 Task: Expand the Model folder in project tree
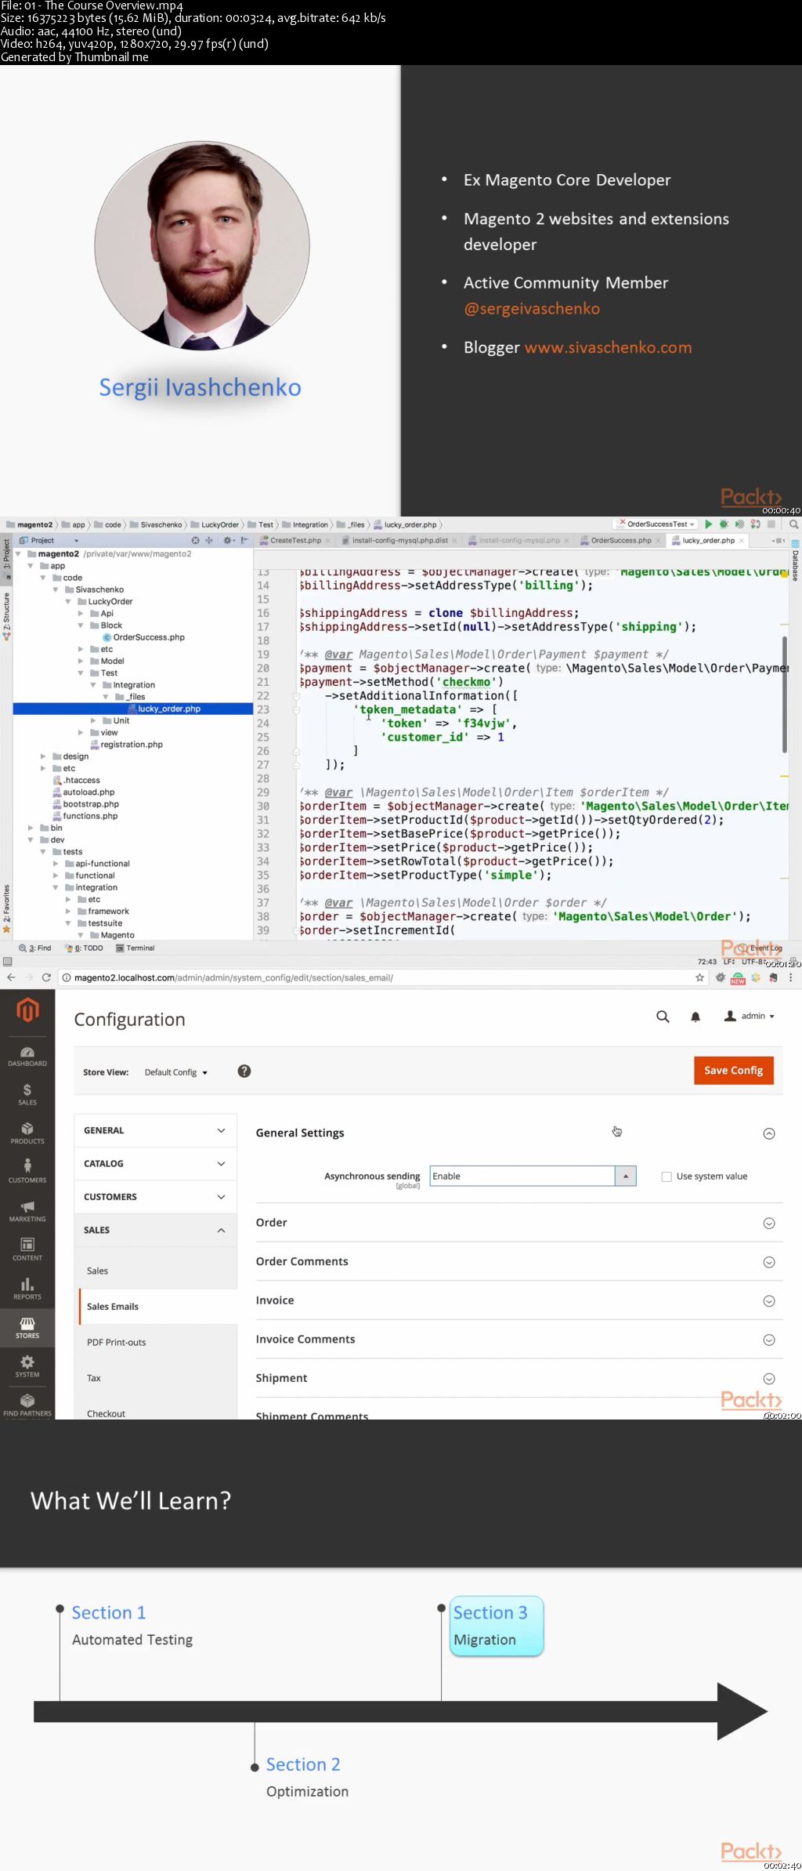pyautogui.click(x=81, y=661)
